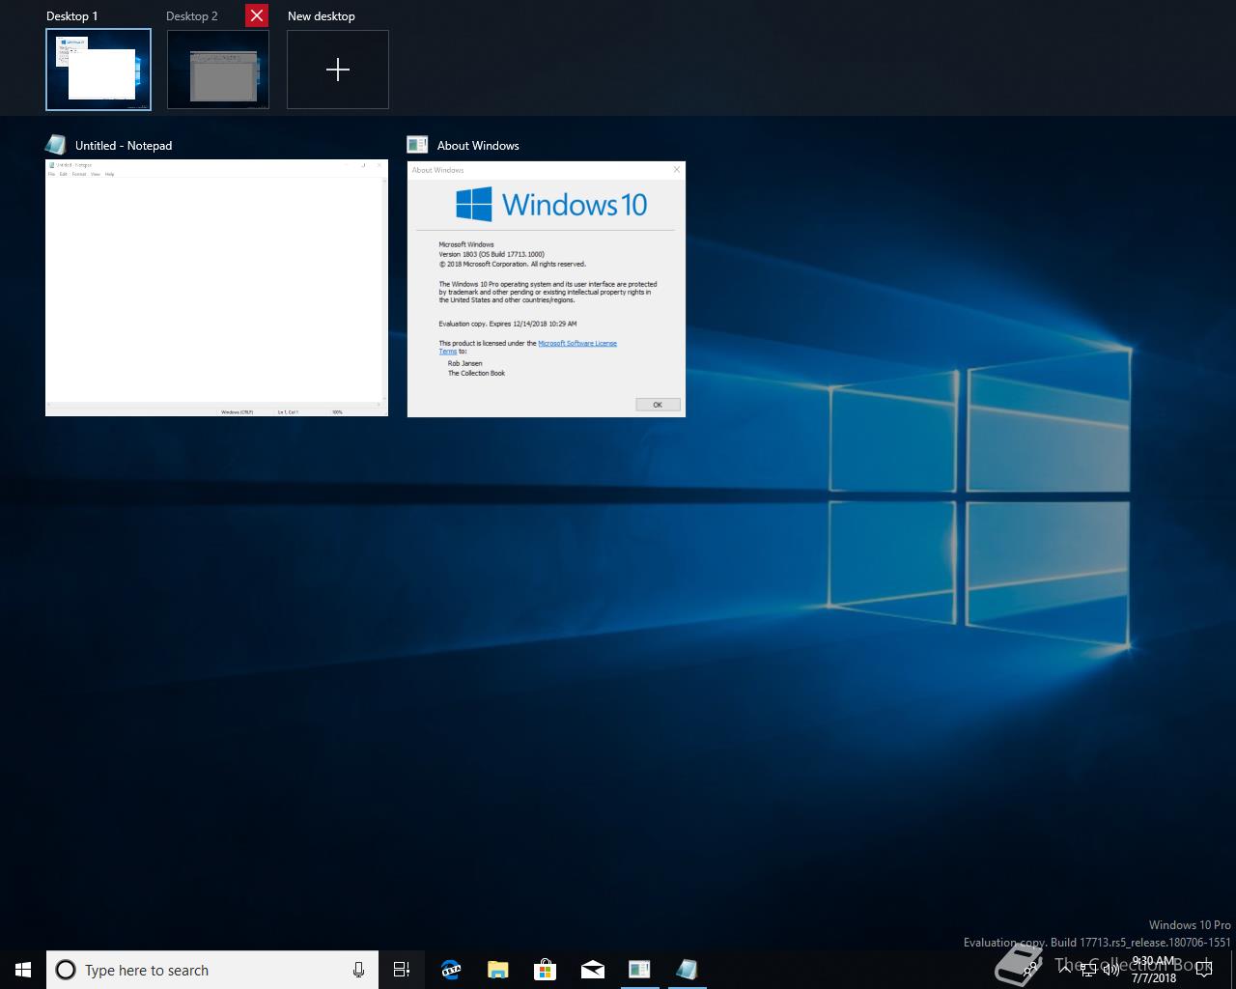
Task: Click OK in the About Windows preview
Action: pos(658,405)
